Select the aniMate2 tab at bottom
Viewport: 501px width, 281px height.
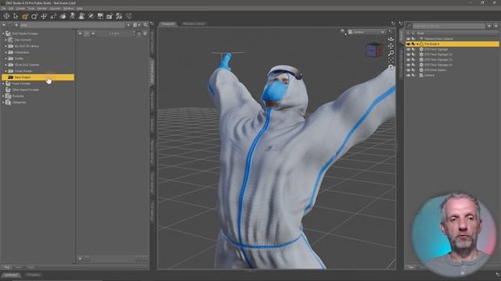point(11,275)
